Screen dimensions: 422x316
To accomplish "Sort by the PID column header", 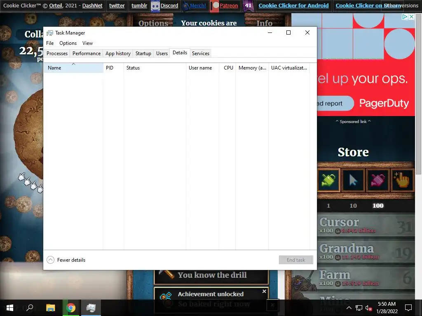I will [113, 68].
